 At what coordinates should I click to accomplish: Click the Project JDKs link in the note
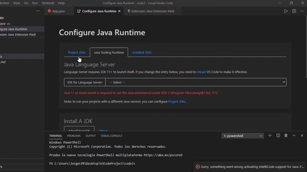tap(177, 102)
